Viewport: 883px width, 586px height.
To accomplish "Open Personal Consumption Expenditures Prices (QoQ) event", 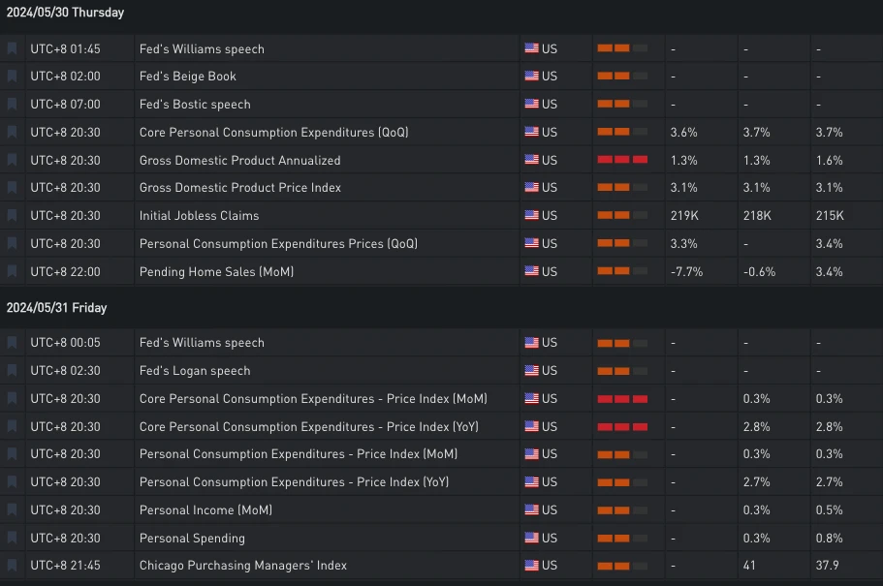I will click(x=278, y=244).
